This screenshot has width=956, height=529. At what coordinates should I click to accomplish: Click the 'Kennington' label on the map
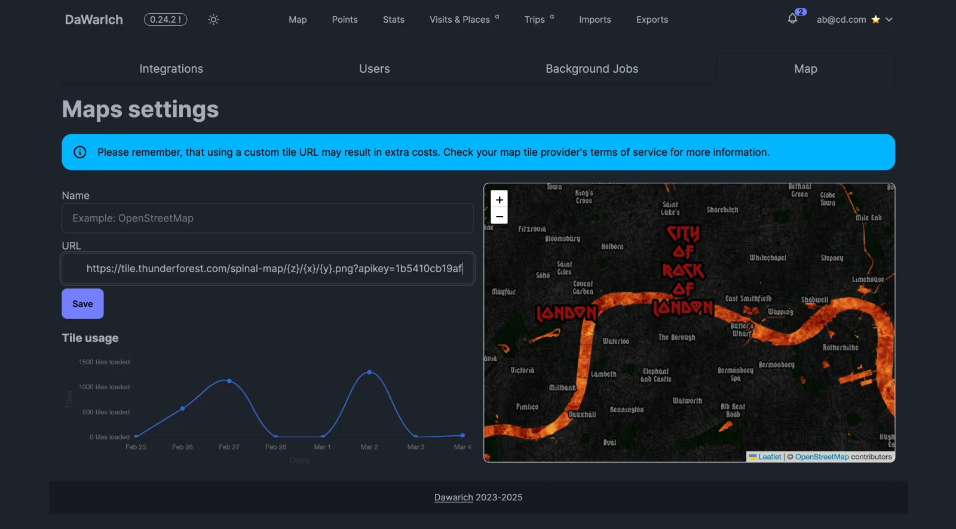coord(627,410)
